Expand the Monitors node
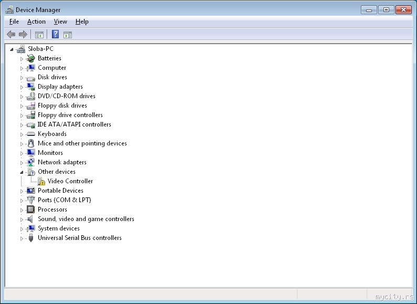 pos(22,153)
